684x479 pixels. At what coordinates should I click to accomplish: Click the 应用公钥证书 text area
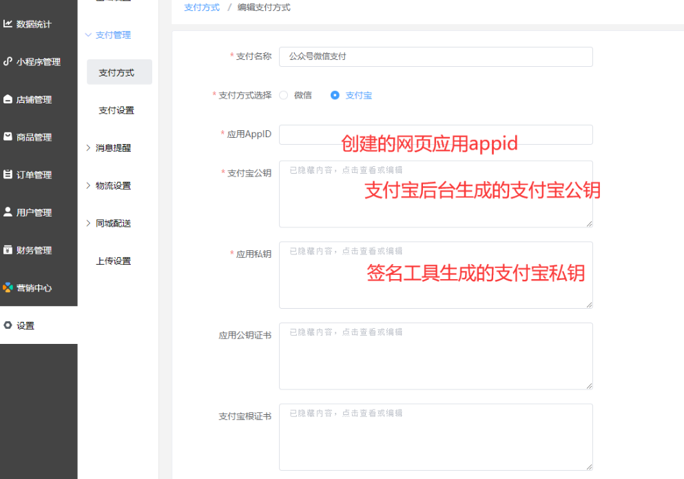point(436,356)
